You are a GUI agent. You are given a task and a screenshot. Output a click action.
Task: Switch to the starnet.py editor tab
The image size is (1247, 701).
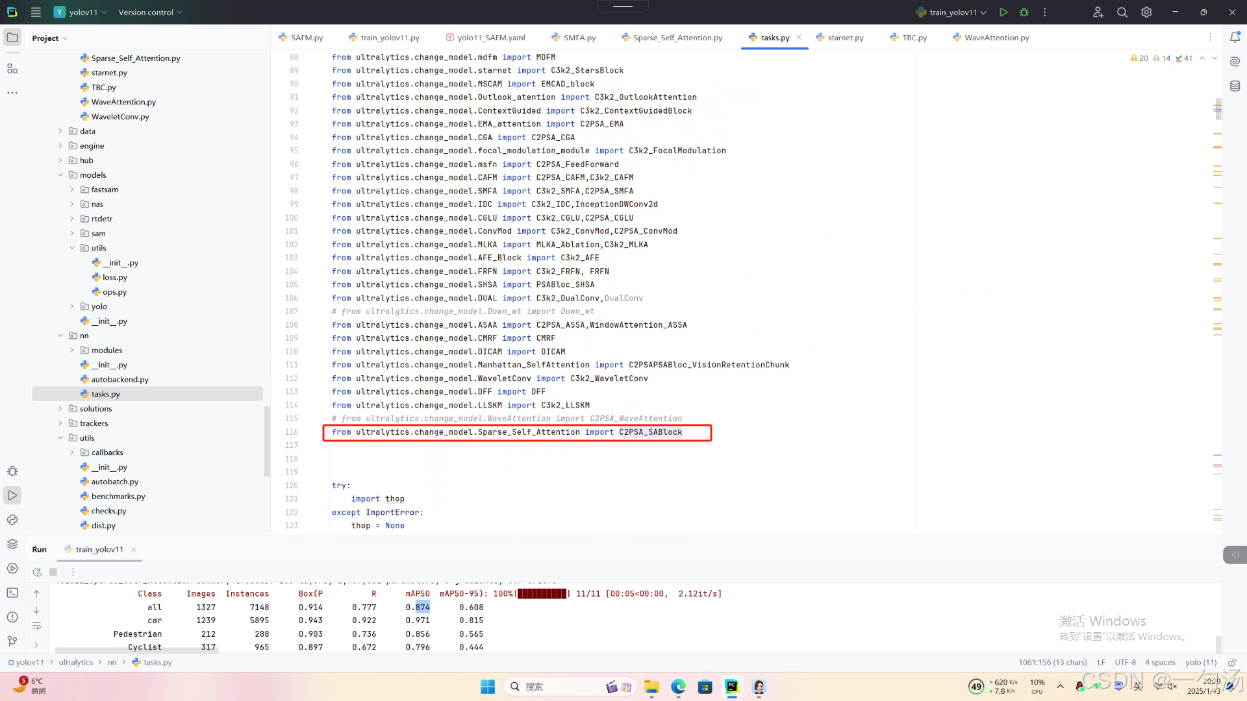pos(845,38)
